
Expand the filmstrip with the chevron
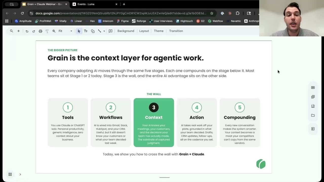[x=20, y=174]
